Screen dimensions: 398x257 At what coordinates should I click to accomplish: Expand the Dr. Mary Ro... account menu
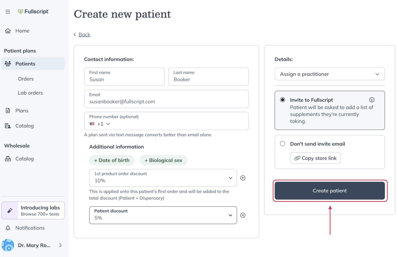(60, 245)
